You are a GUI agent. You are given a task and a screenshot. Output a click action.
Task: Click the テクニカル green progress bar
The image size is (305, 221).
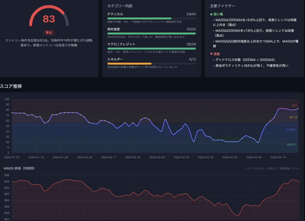pos(140,18)
